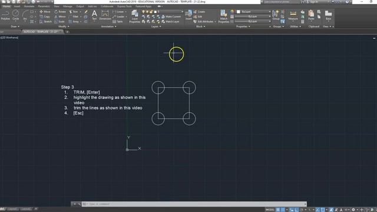The width and height of the screenshot is (377, 212).
Task: Click Match Properties tool
Action: point(224,16)
